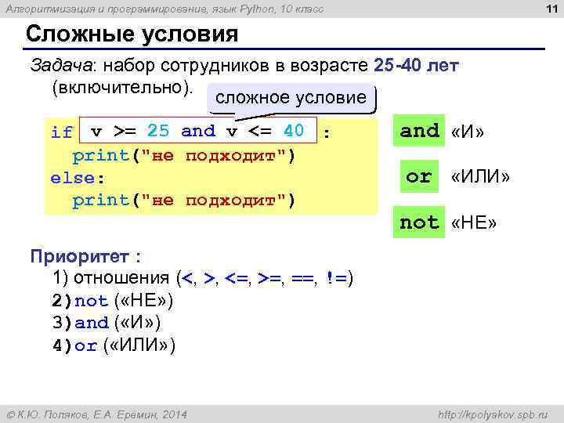Click the header text "Алгоритмизация и программирование"
Image resolution: width=564 pixels, height=423 pixels.
106,9
